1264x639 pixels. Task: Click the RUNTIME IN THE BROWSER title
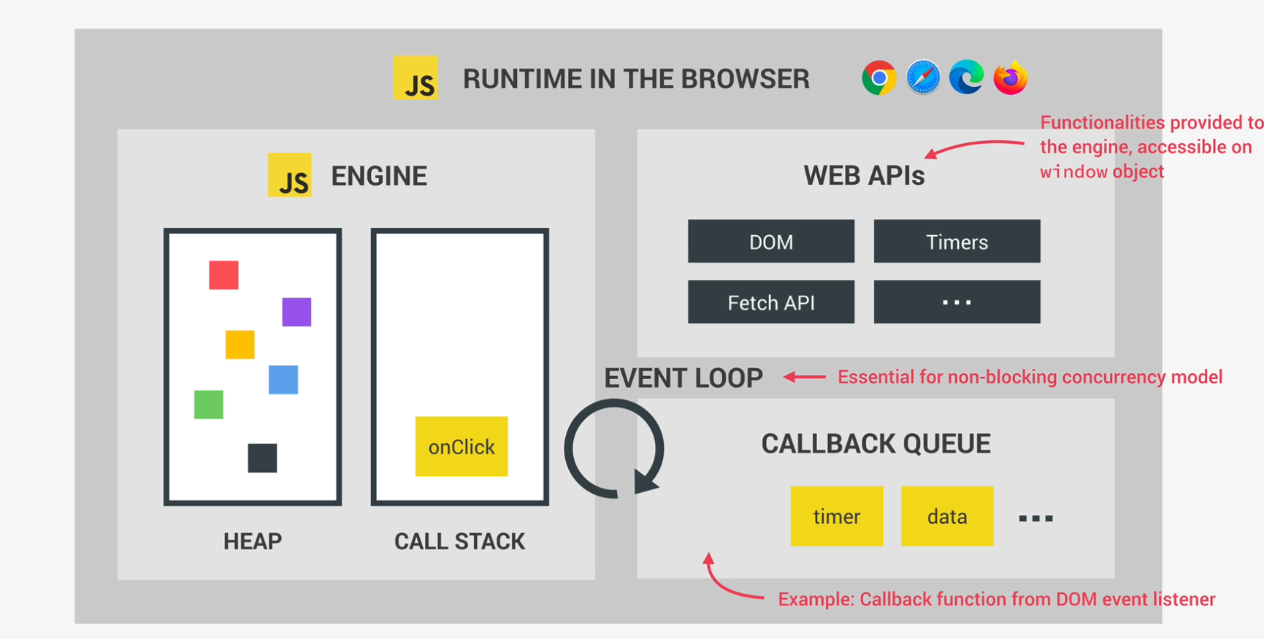click(x=636, y=79)
